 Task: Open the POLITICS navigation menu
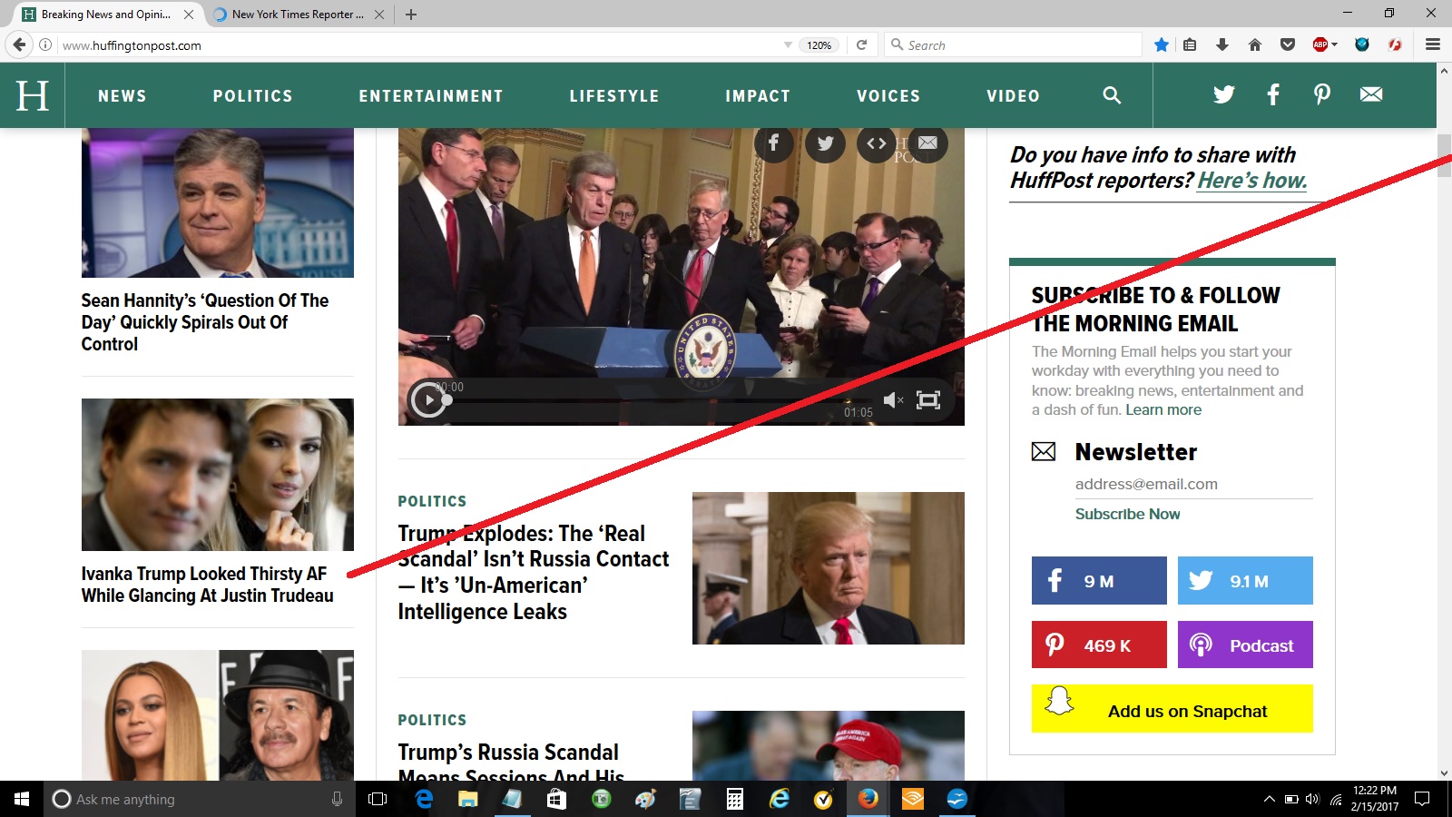pyautogui.click(x=252, y=96)
